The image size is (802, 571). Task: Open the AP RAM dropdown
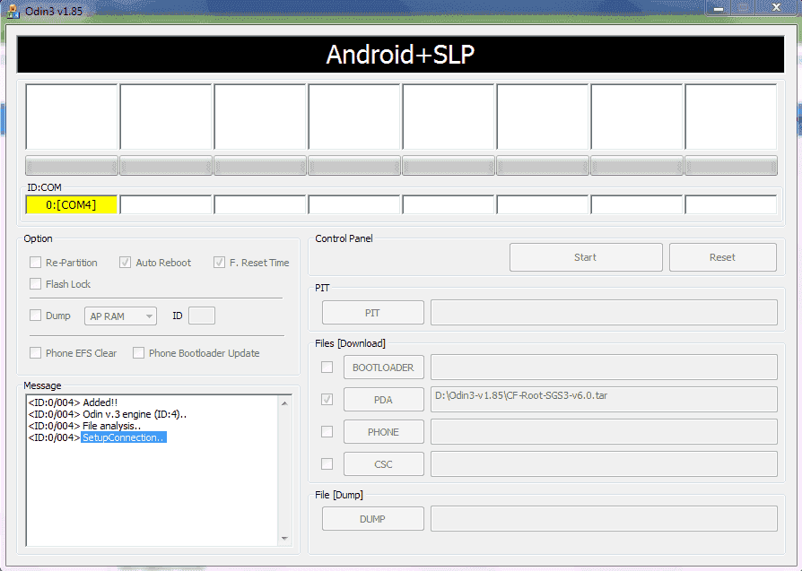[x=120, y=316]
